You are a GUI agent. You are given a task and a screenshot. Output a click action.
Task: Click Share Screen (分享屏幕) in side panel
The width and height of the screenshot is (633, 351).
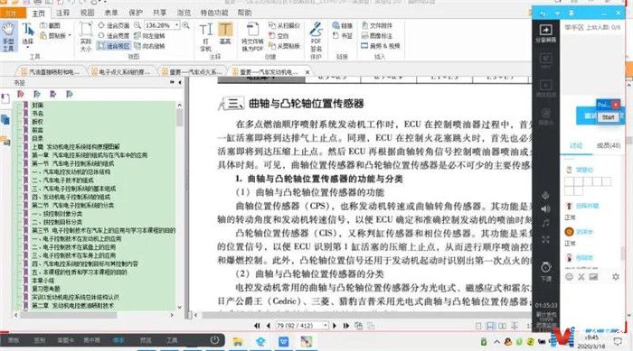(545, 33)
